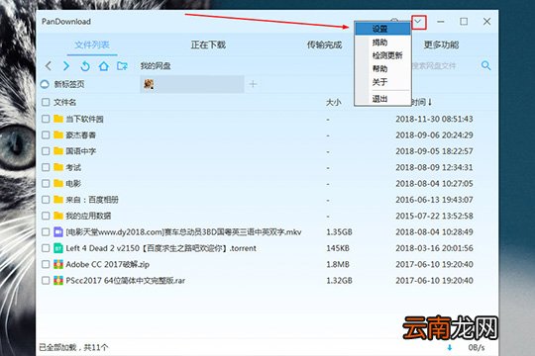Select the 新标签页 tab

coord(68,84)
